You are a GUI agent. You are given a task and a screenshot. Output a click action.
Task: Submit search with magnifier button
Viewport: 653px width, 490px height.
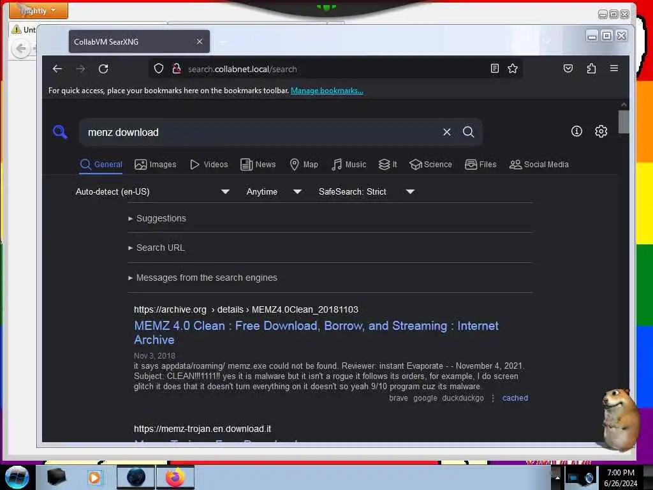pos(469,132)
